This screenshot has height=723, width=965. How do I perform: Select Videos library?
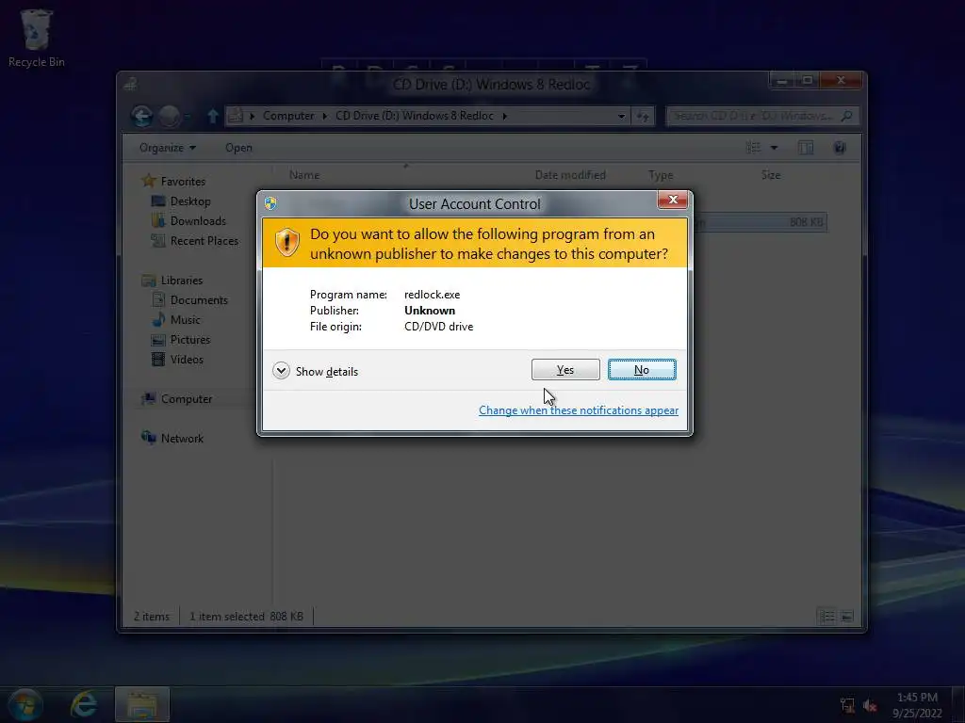187,359
